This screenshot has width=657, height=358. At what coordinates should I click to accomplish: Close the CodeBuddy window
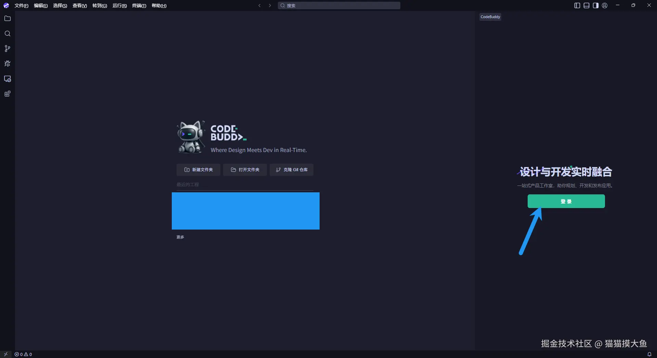[x=649, y=5]
